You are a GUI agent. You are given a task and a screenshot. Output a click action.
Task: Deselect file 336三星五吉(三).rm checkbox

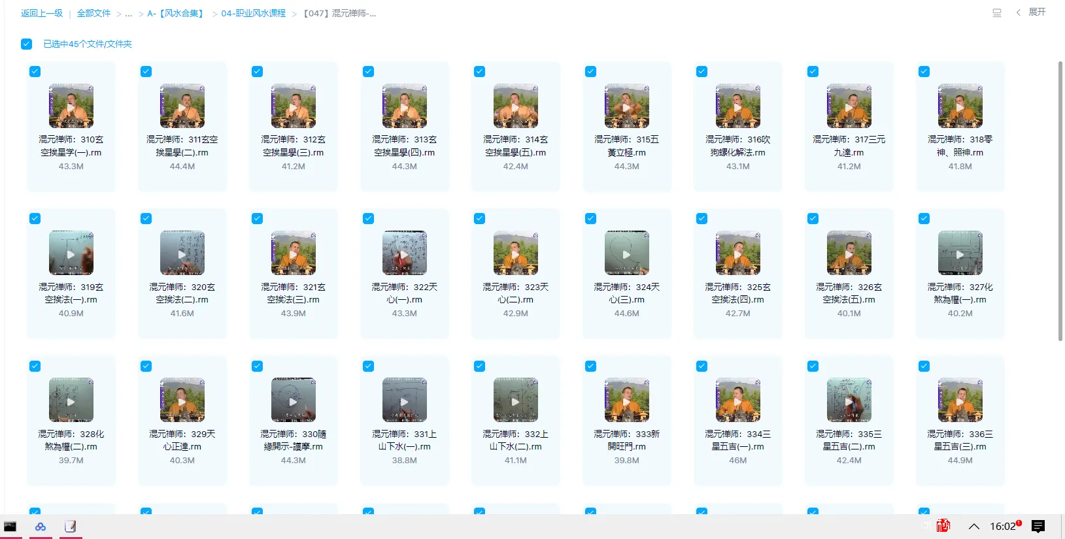click(x=924, y=367)
